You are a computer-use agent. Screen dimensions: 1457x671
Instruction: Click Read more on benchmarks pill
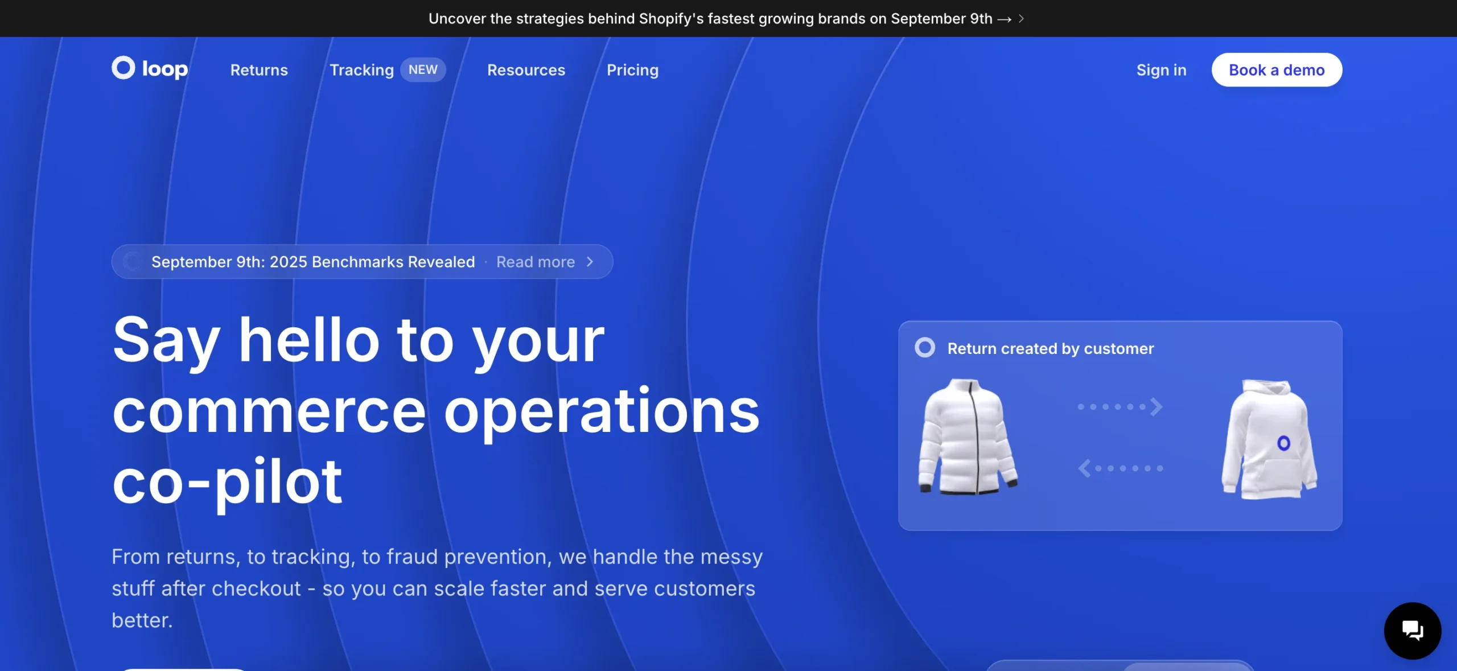click(536, 262)
